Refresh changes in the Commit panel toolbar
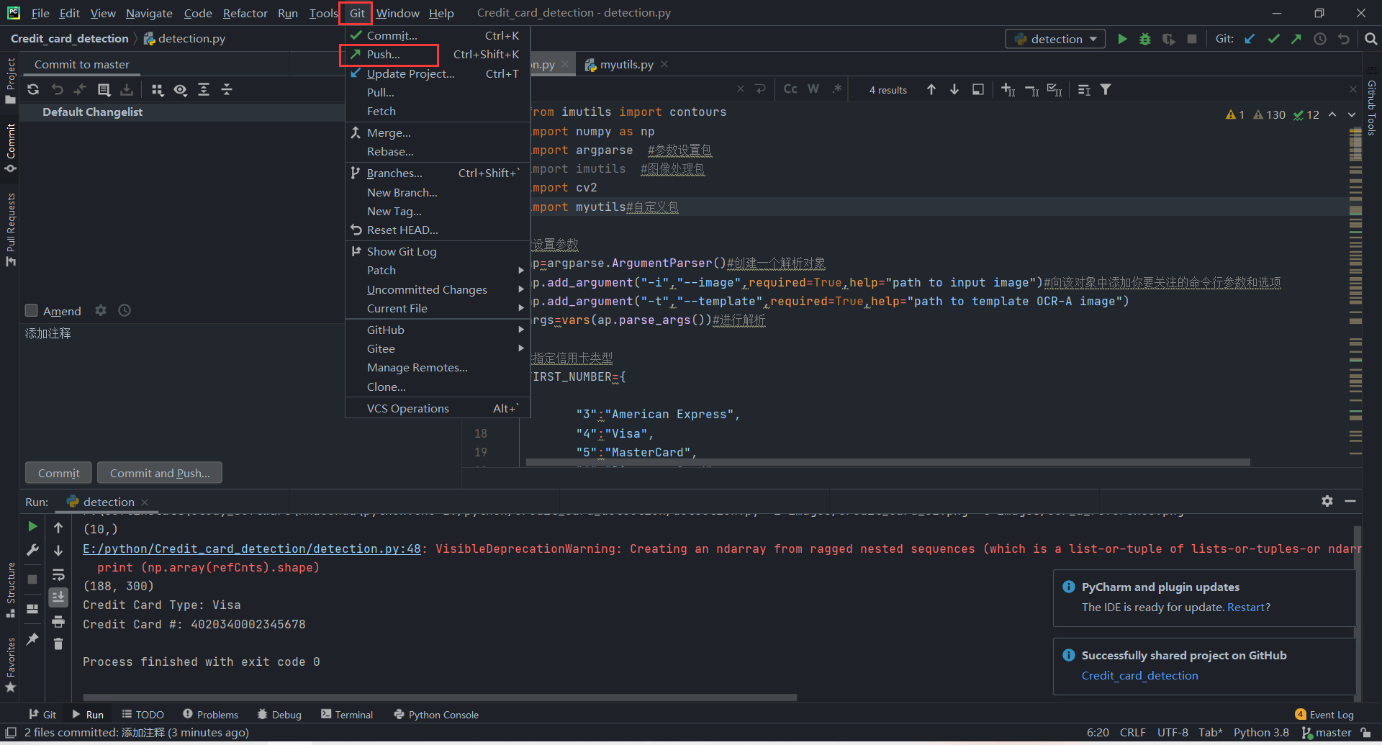This screenshot has height=745, width=1382. click(x=33, y=89)
